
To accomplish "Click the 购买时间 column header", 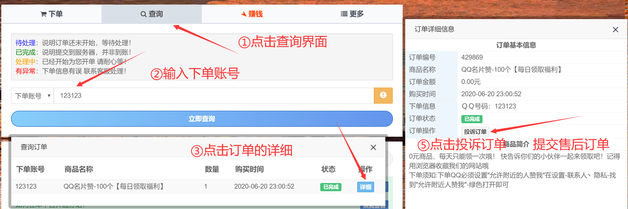I will pos(249,169).
